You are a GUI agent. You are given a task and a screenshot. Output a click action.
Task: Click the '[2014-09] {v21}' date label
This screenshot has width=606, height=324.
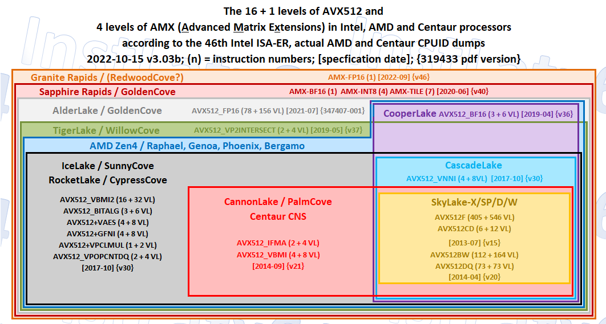coord(278,266)
